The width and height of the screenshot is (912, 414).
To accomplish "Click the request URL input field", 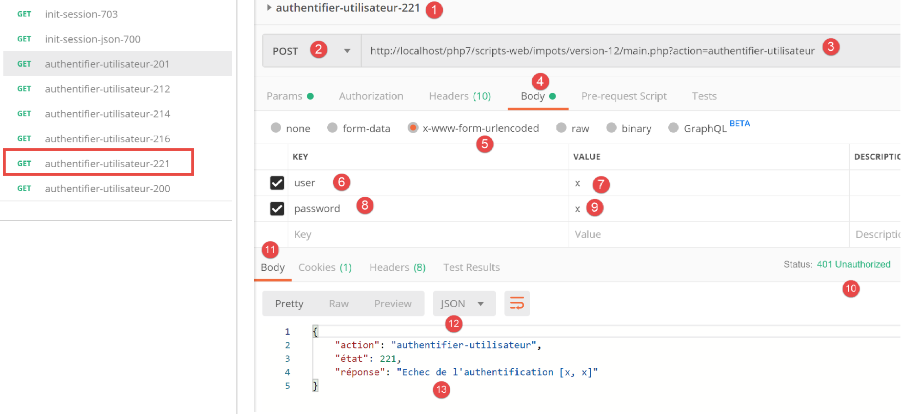I will click(592, 51).
